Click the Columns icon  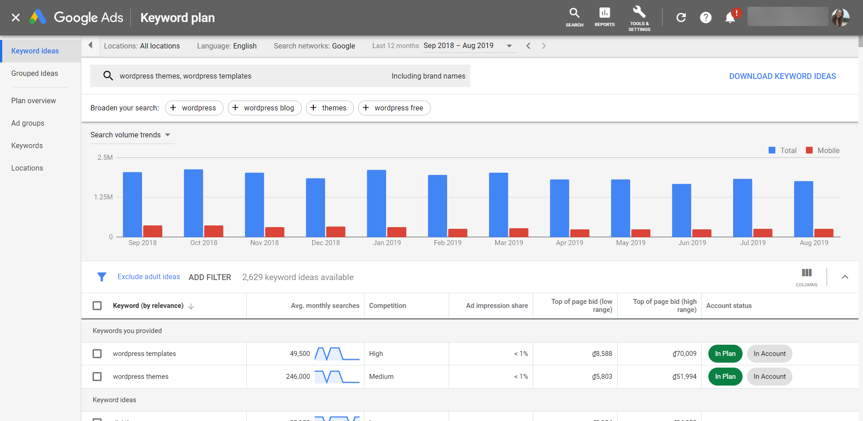pos(806,276)
